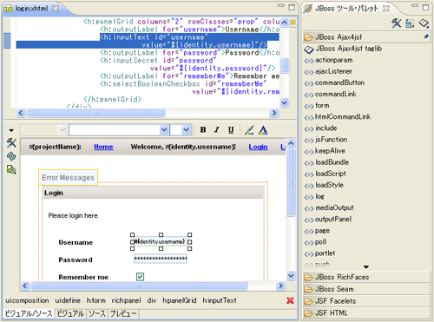Toggle Italic formatting in visual editor toolbar
This screenshot has width=434, height=322.
pos(217,130)
